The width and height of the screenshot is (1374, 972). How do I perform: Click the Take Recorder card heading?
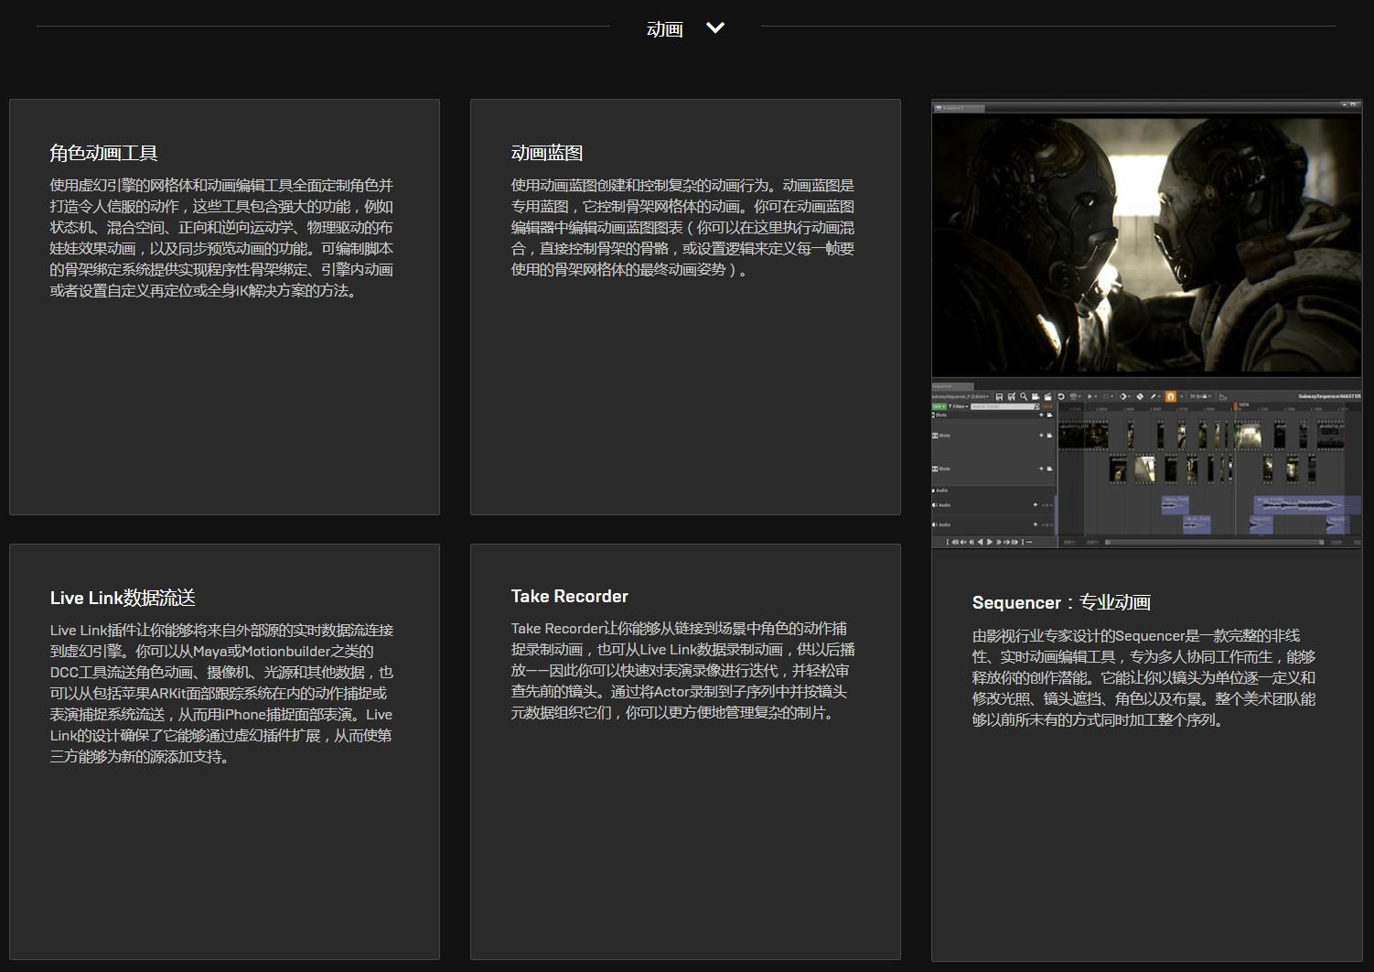(569, 597)
